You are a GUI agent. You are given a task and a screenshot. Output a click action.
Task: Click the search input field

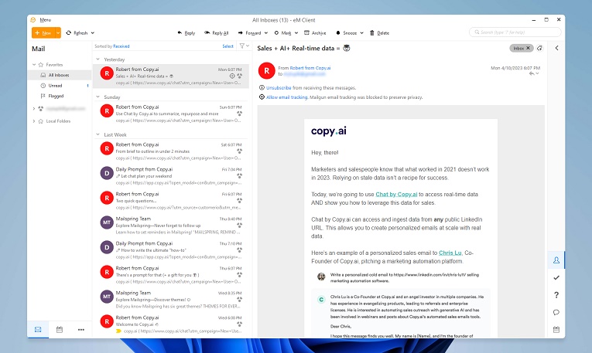(515, 32)
